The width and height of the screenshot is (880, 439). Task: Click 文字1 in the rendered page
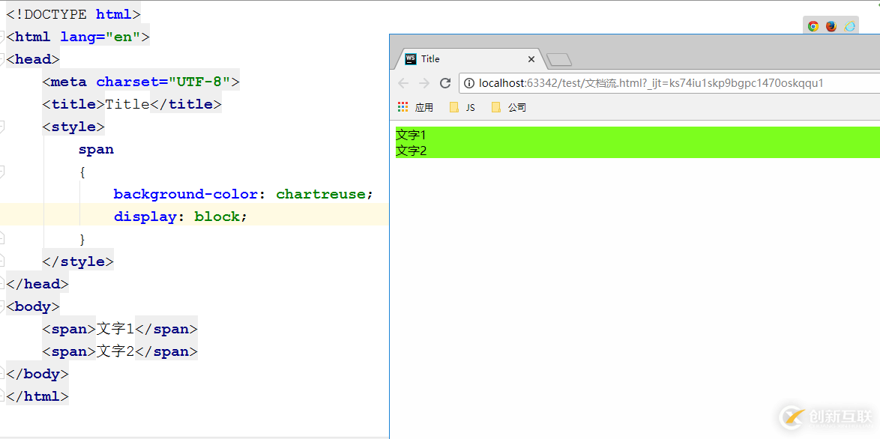(412, 135)
